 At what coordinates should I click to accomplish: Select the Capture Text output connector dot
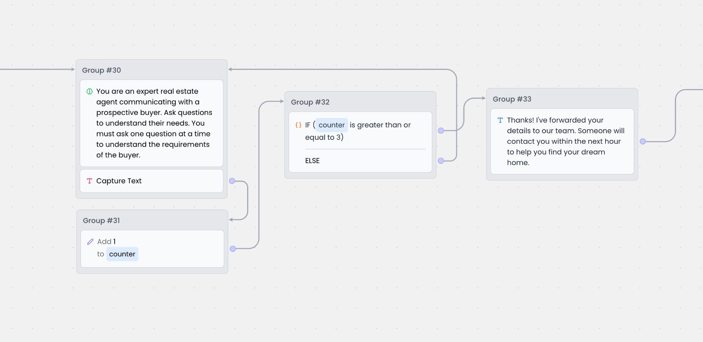tap(232, 181)
